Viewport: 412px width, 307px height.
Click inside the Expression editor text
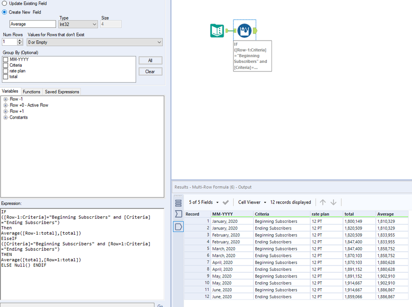[82, 253]
